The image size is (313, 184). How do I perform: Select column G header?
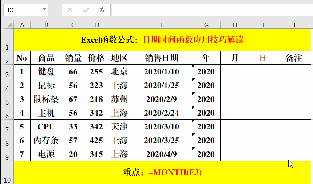pos(206,25)
